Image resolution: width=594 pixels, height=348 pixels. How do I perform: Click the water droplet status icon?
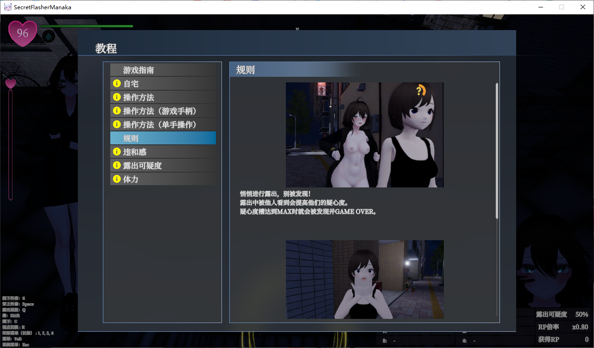point(48,36)
